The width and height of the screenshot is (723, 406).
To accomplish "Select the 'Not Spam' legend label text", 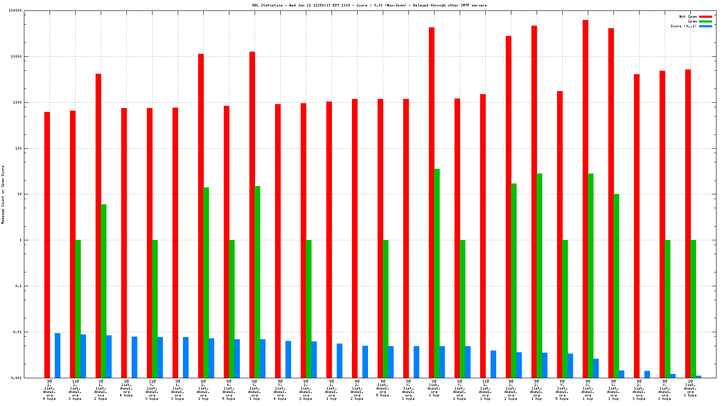I will (x=688, y=16).
